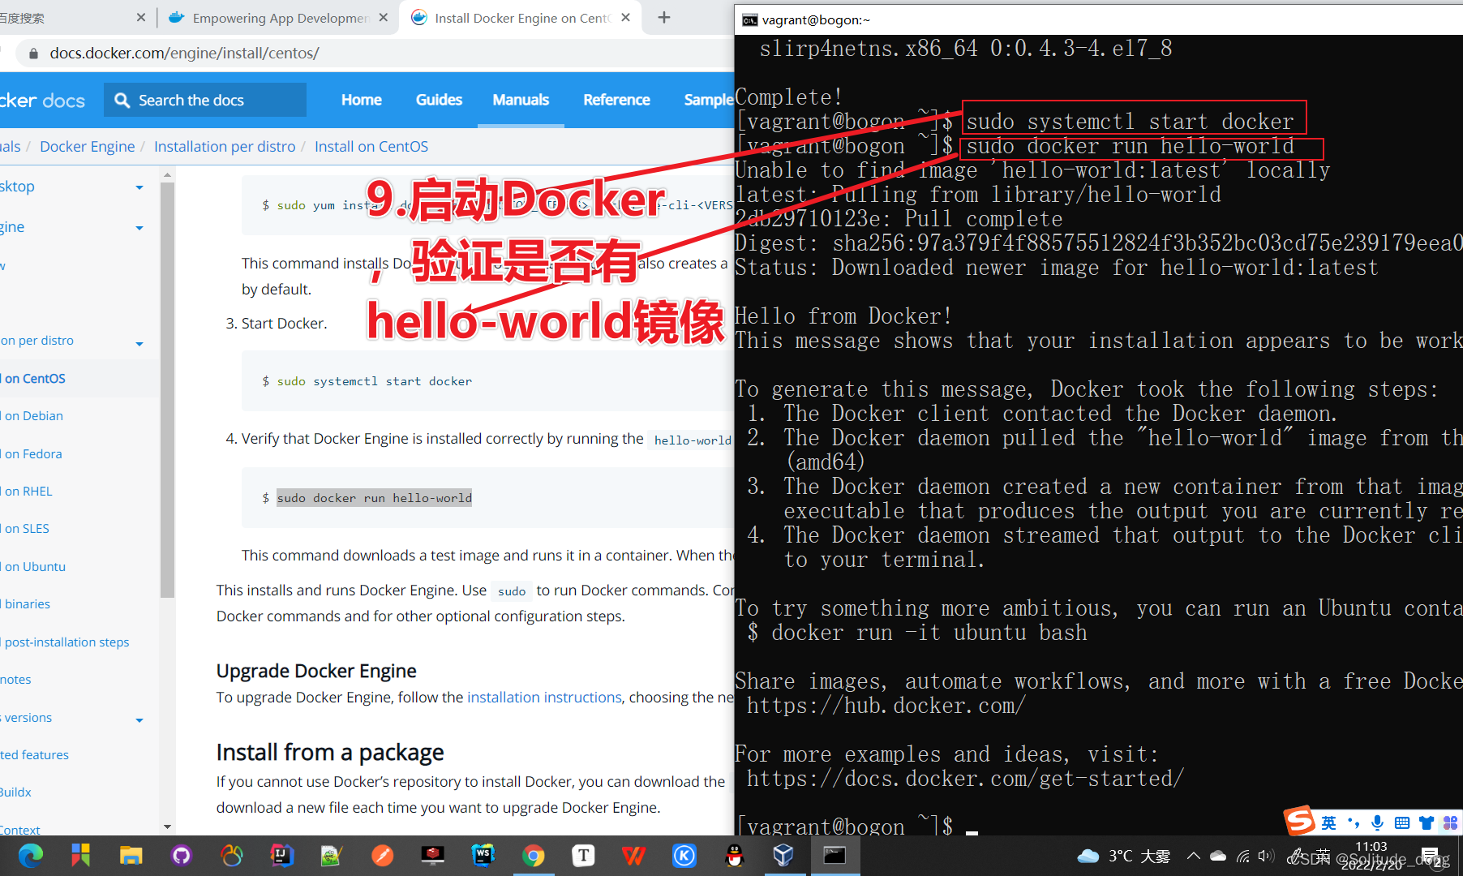Viewport: 1463px width, 876px height.
Task: Open WebStorm from the taskbar
Action: point(483,856)
